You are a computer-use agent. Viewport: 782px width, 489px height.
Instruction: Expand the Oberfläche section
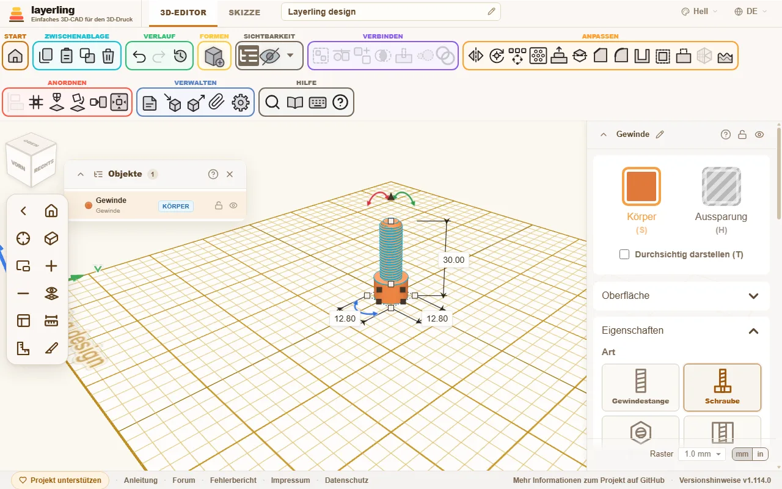point(681,295)
